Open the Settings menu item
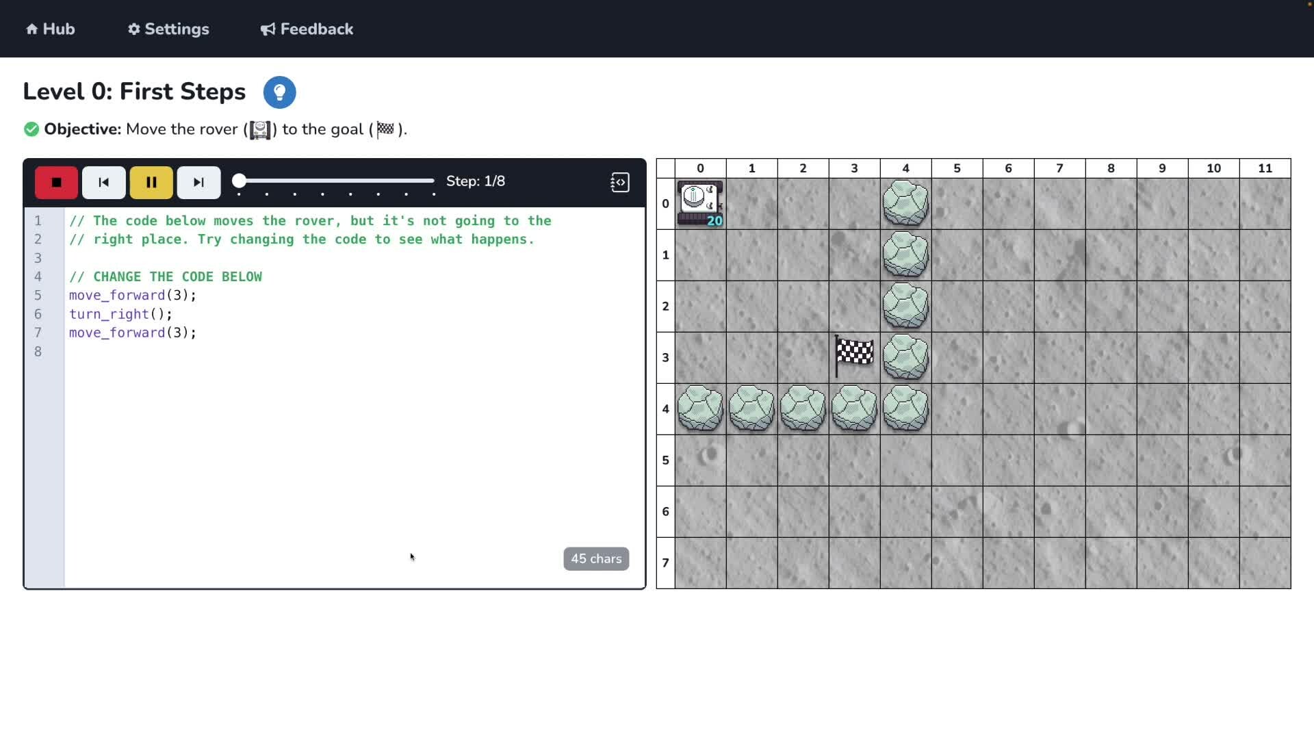Screen dimensions: 1314x739 tap(168, 29)
